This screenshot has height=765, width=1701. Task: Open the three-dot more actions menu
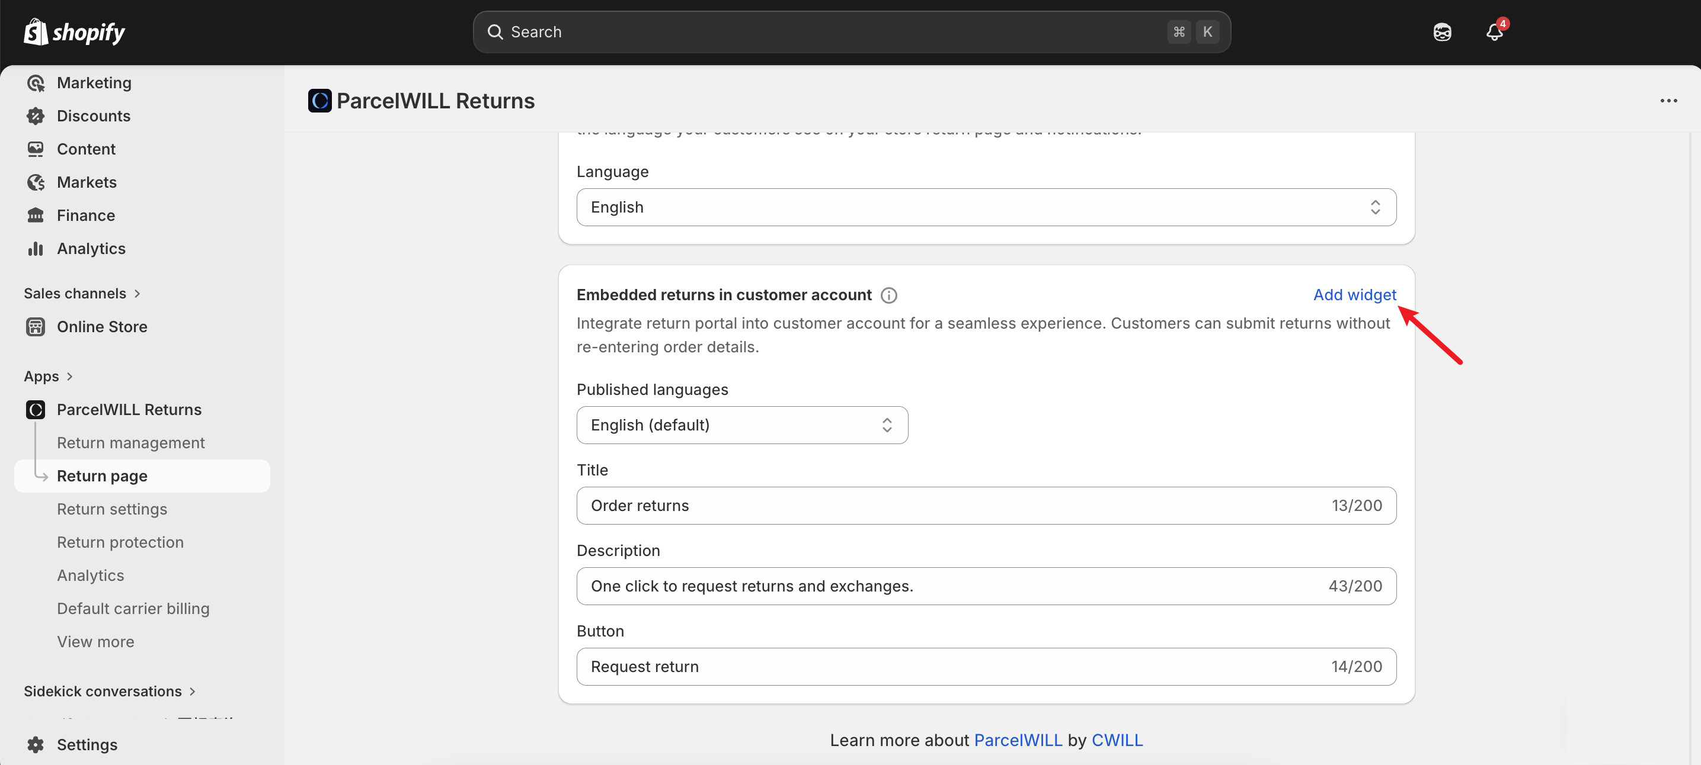[1668, 101]
